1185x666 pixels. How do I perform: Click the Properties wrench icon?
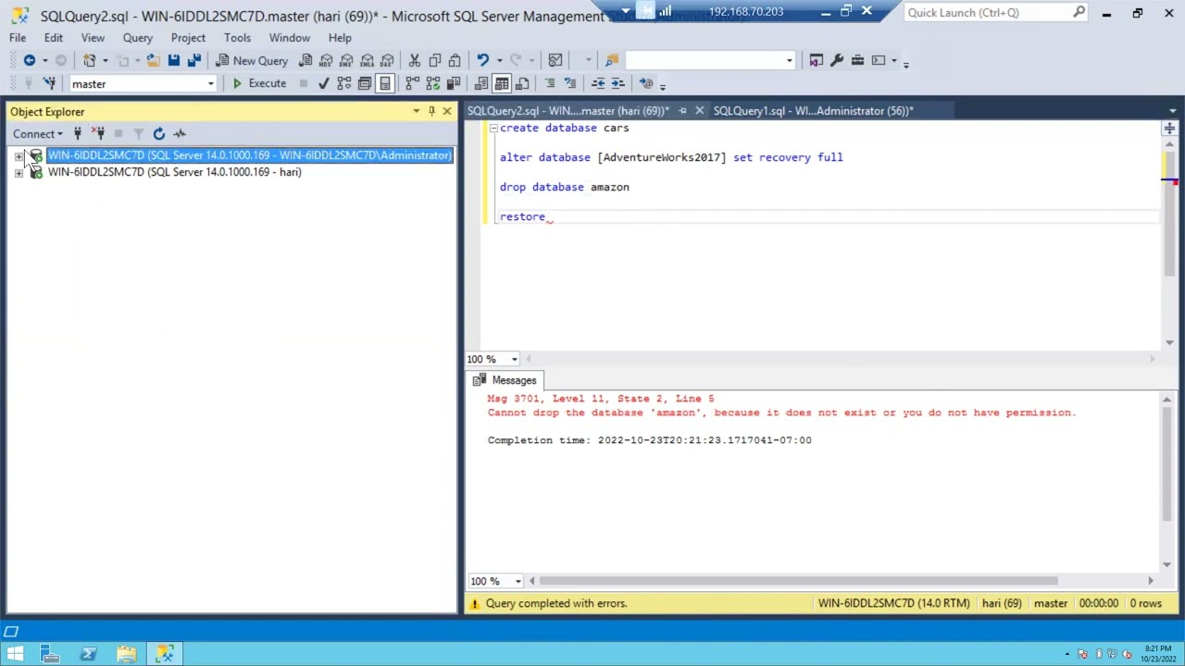(x=837, y=60)
